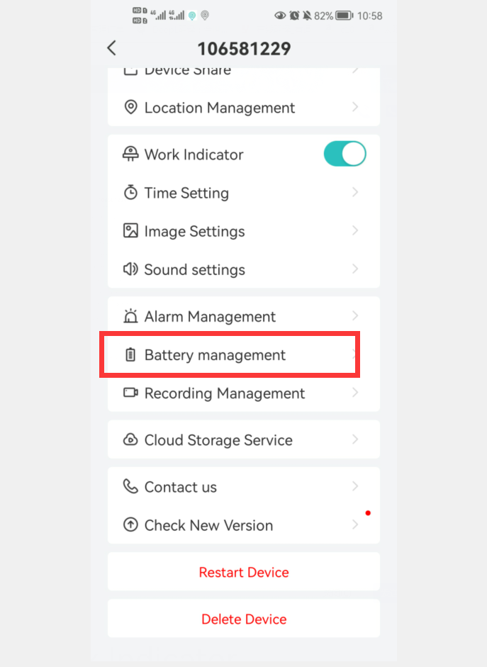The width and height of the screenshot is (487, 667).
Task: Toggle the Work Indicator switch off
Action: click(x=345, y=154)
